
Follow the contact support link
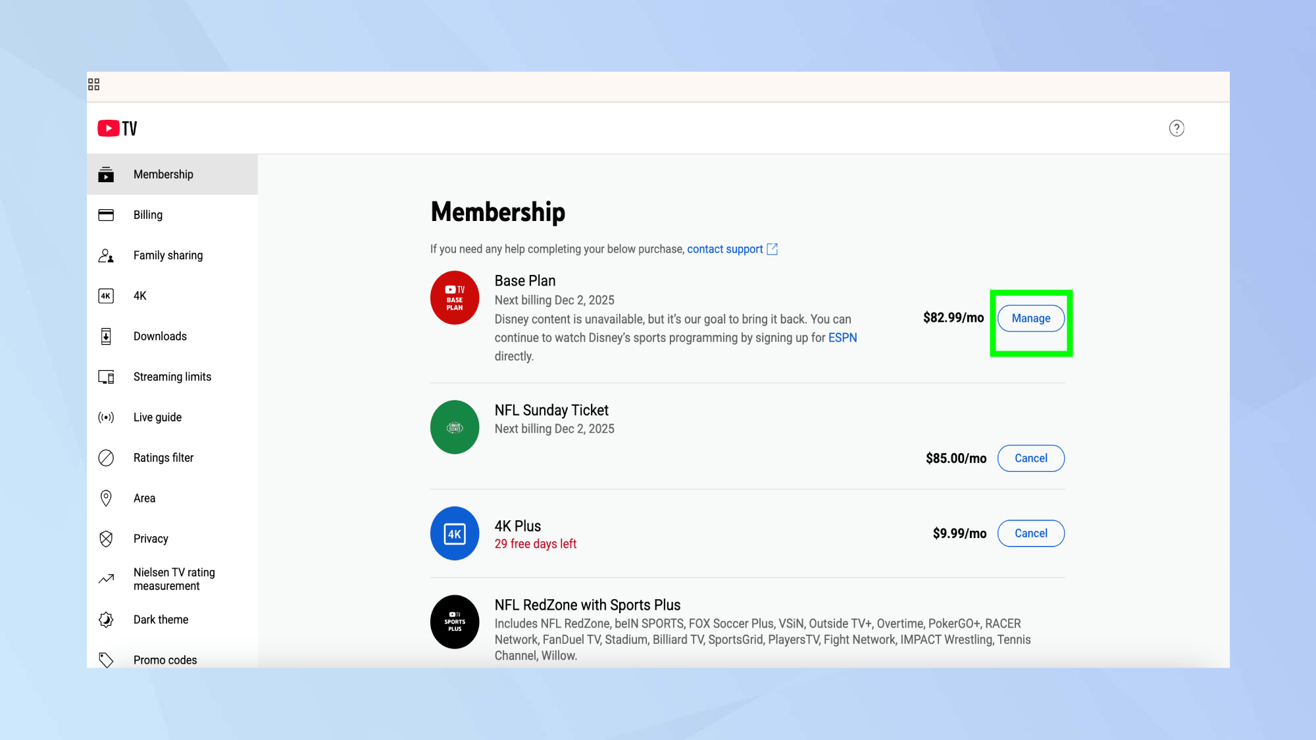pos(725,249)
